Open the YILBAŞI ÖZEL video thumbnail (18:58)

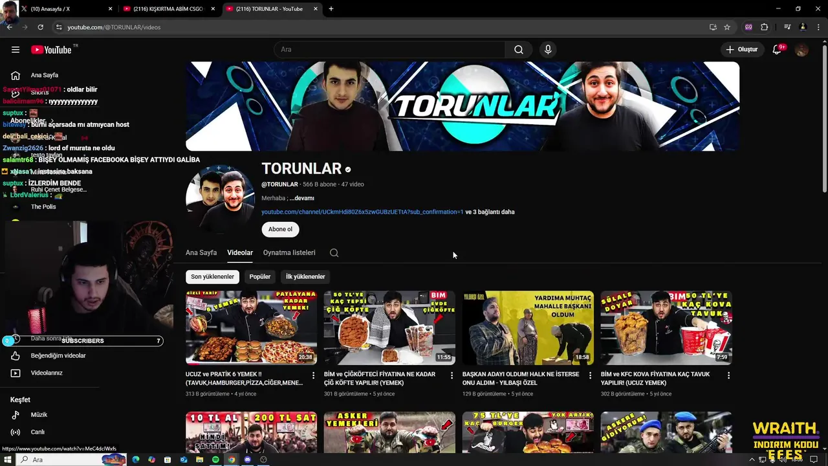[528, 327]
